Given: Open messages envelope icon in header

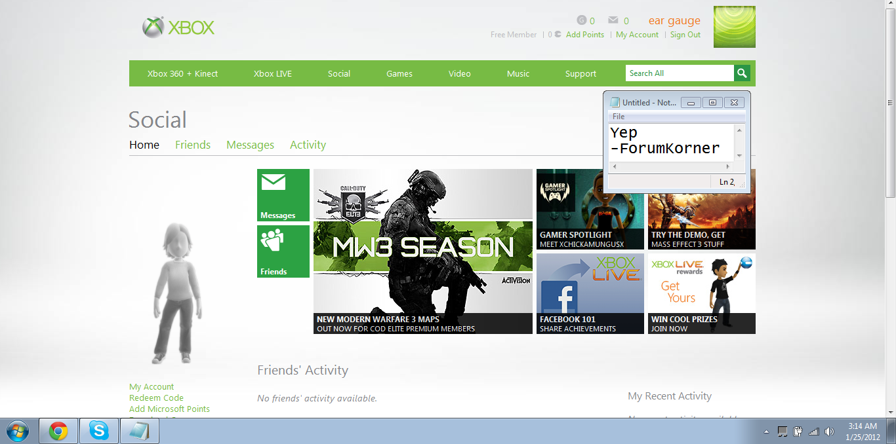Looking at the screenshot, I should point(613,20).
